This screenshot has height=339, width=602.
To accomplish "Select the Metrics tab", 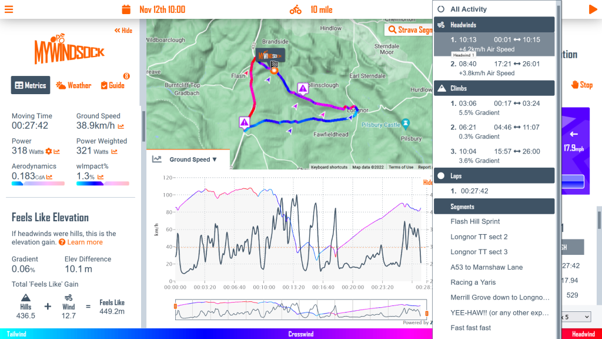I will pos(31,85).
